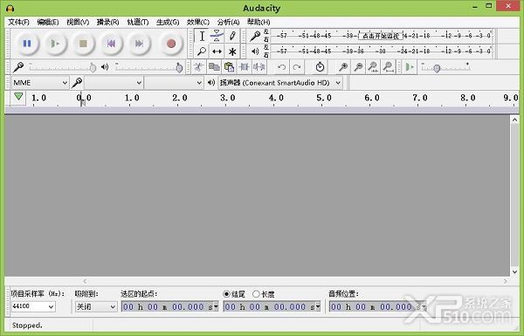Click the vertical scrollbar up arrow

pyautogui.click(x=514, y=120)
